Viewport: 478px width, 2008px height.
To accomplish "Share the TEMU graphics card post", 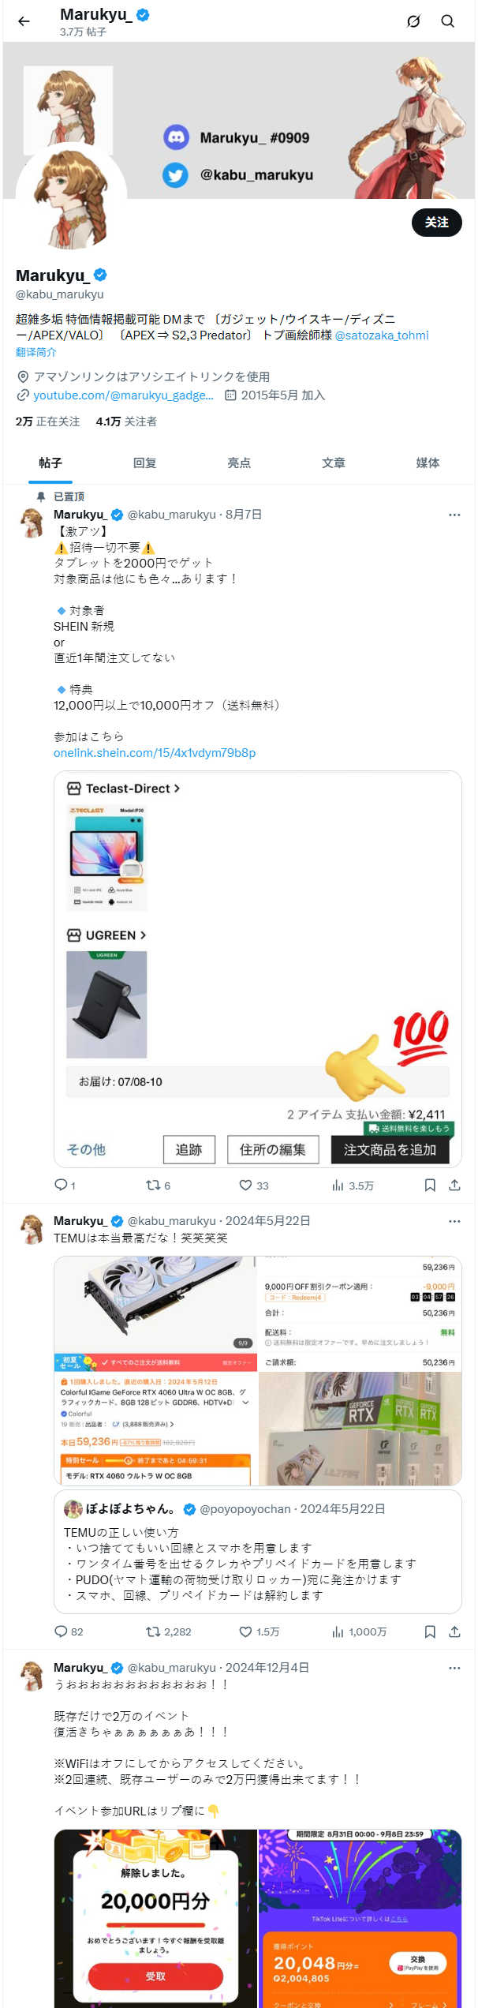I will [x=454, y=1631].
